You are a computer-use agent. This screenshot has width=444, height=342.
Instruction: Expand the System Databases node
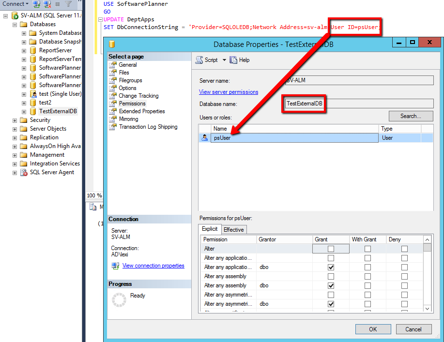(x=23, y=32)
